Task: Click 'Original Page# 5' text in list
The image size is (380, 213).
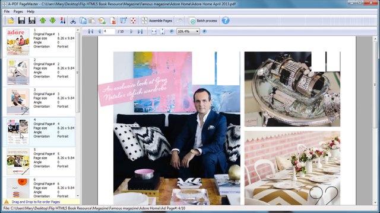Action: click(46, 154)
